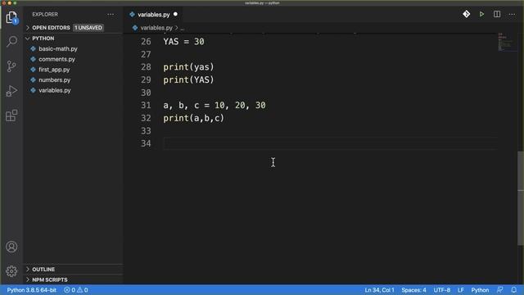This screenshot has height=295, width=524.
Task: Click the unsaved dot on variables.py tab
Action: coord(175,15)
